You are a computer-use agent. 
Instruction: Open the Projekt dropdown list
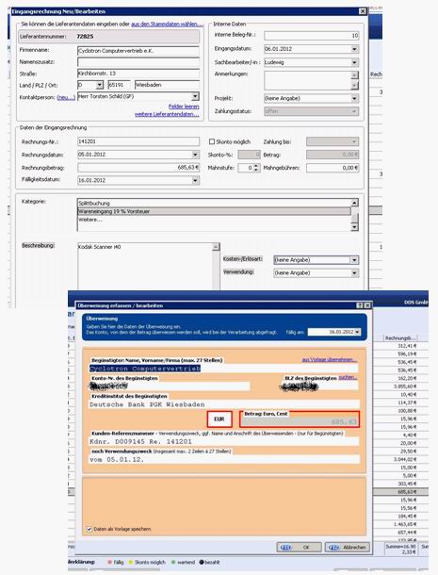tap(354, 98)
